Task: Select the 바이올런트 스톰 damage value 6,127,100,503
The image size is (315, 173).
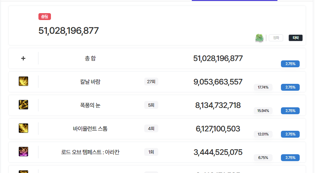Action: [x=218, y=129]
